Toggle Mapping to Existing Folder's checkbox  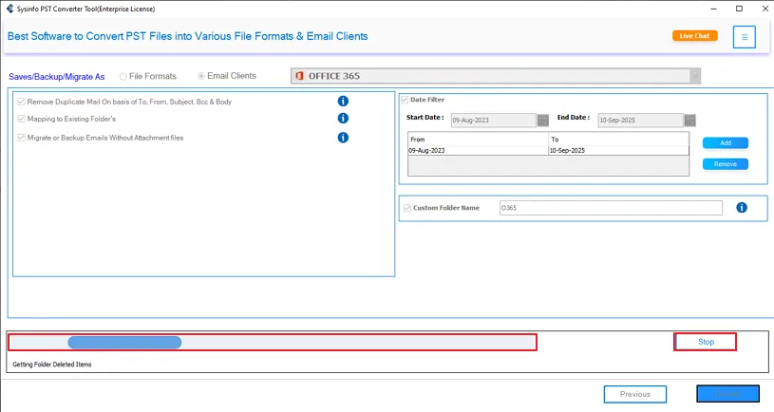click(x=21, y=120)
